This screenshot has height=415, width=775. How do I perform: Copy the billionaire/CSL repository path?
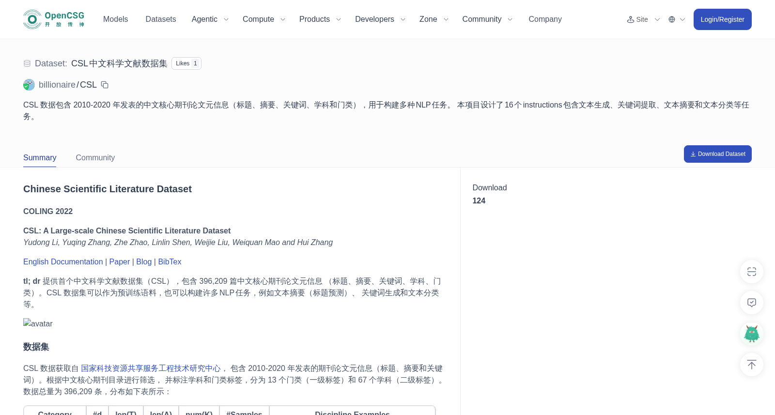click(105, 85)
